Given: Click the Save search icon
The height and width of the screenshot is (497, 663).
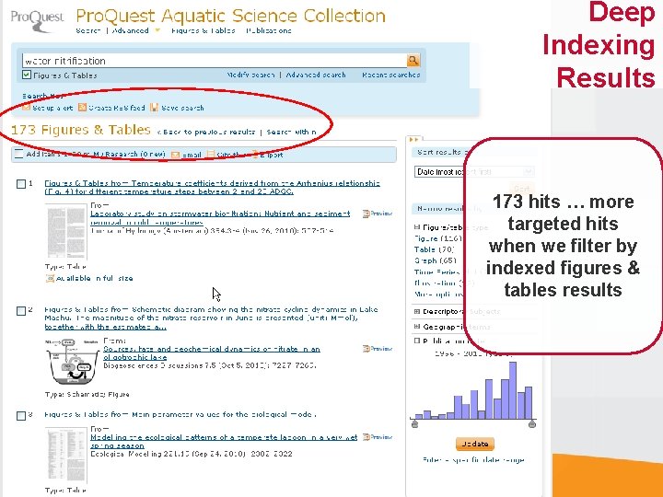Looking at the screenshot, I should (x=155, y=108).
